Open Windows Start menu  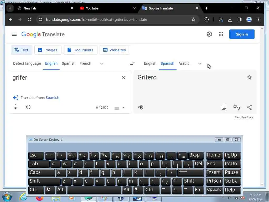[x=7, y=197]
